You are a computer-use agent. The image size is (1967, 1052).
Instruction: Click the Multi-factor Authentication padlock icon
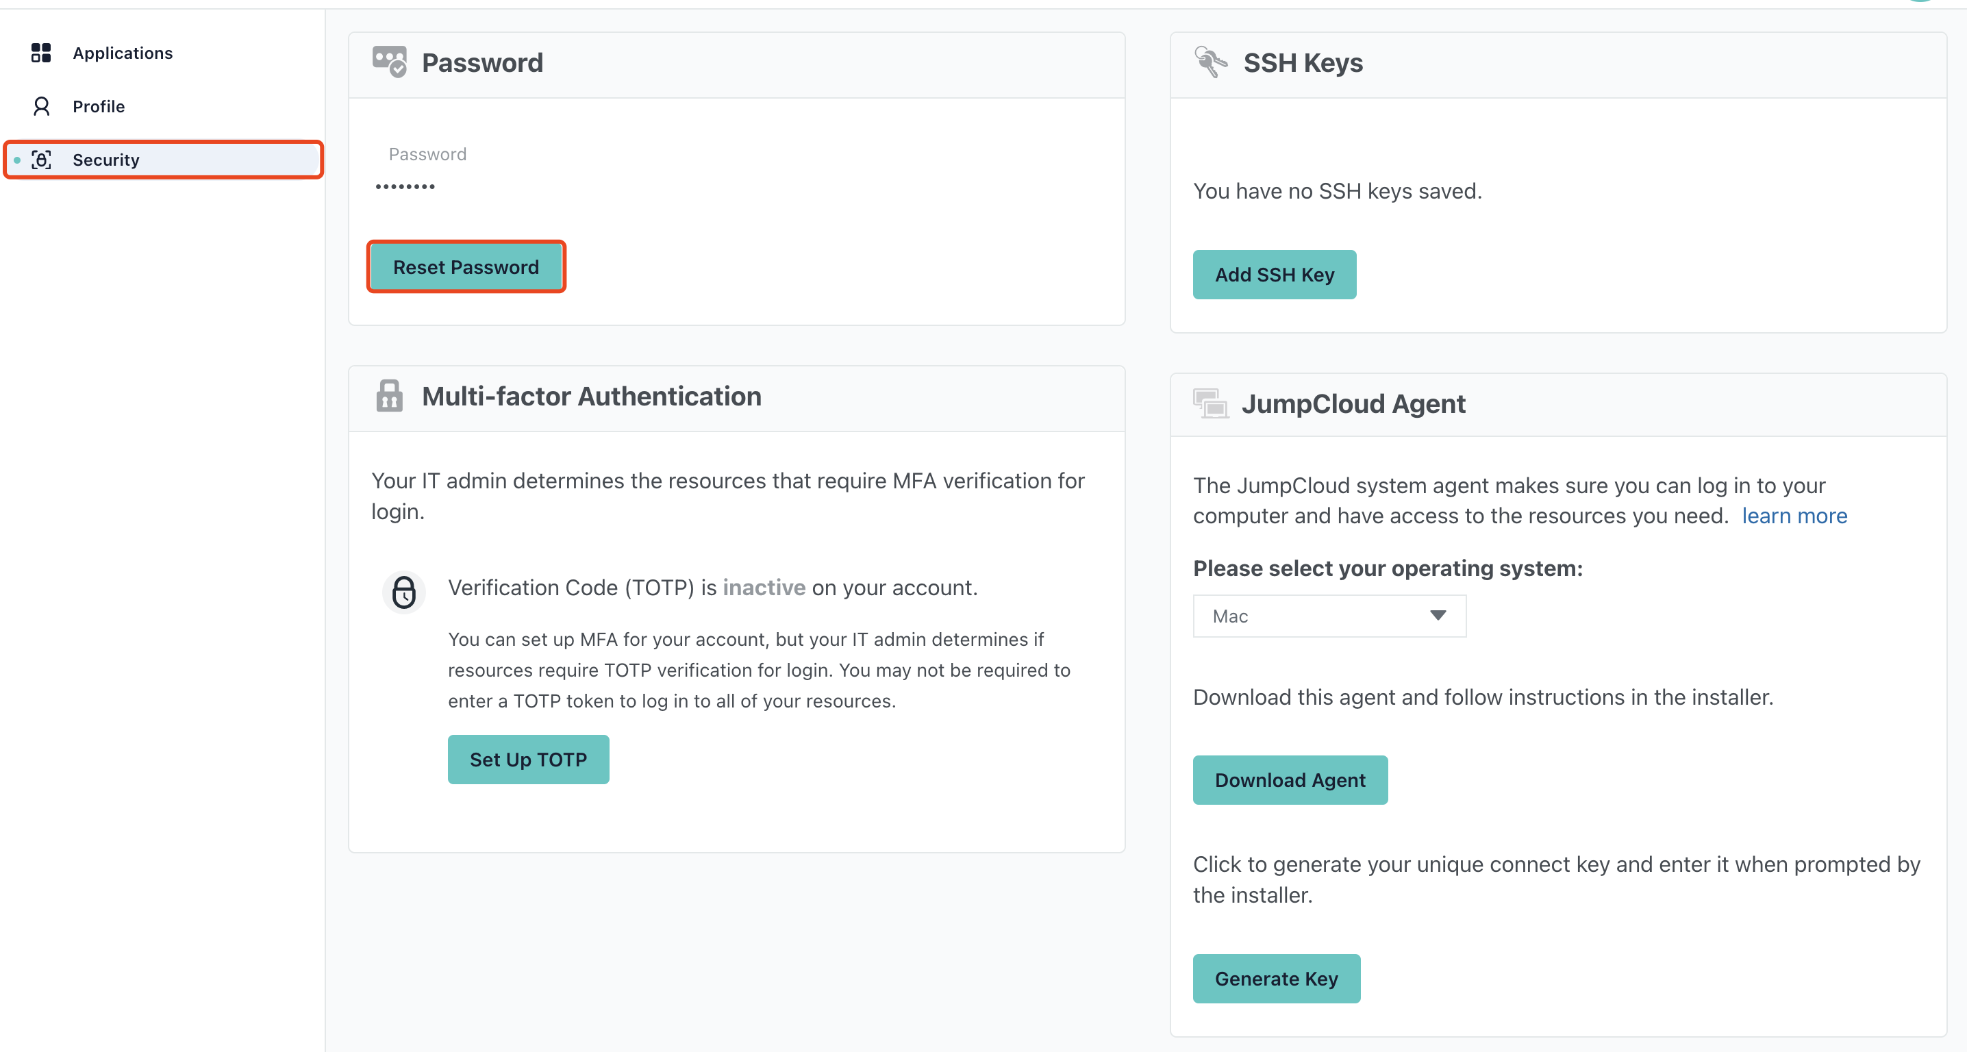point(390,395)
